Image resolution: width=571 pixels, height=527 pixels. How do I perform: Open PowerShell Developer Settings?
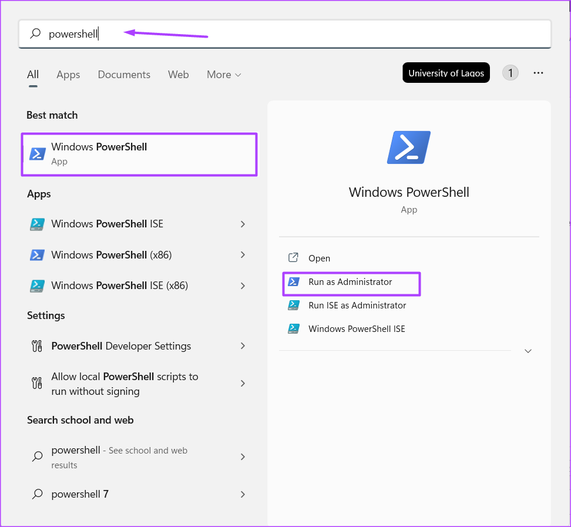point(139,345)
